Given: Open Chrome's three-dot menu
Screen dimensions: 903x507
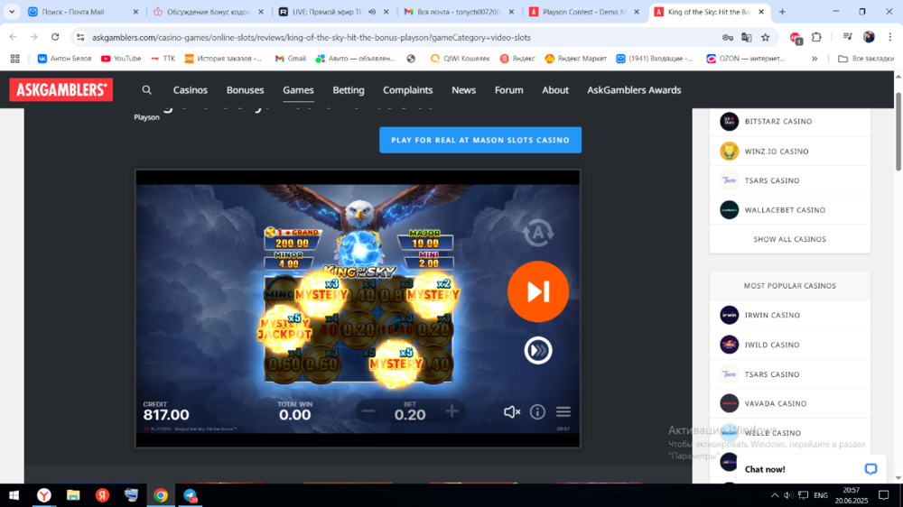Looking at the screenshot, I should coord(889,37).
